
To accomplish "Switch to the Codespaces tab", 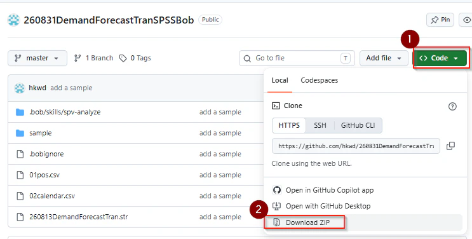I will tap(319, 80).
